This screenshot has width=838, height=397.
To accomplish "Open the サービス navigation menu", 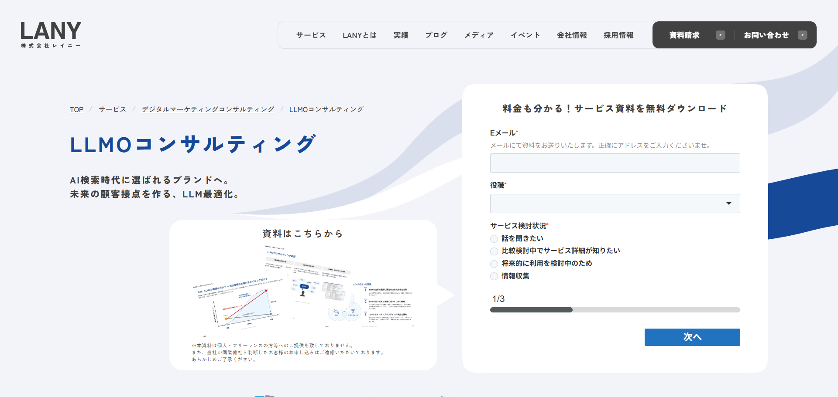I will (311, 35).
